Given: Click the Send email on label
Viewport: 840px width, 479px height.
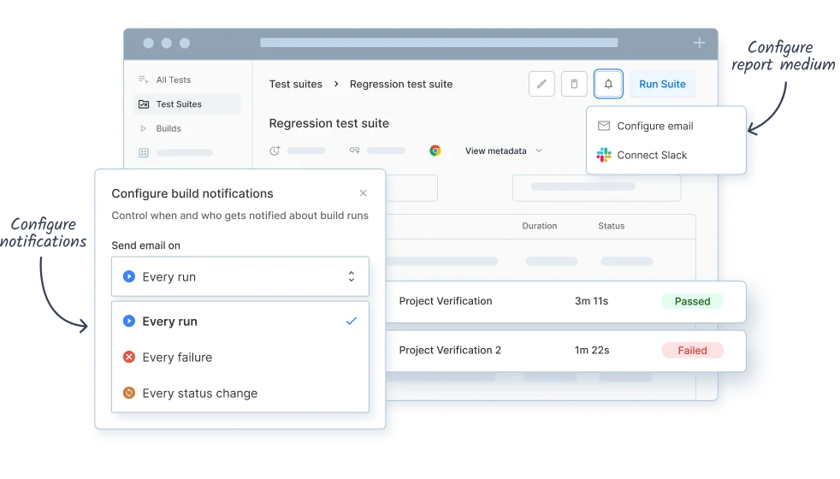Looking at the screenshot, I should pos(145,245).
